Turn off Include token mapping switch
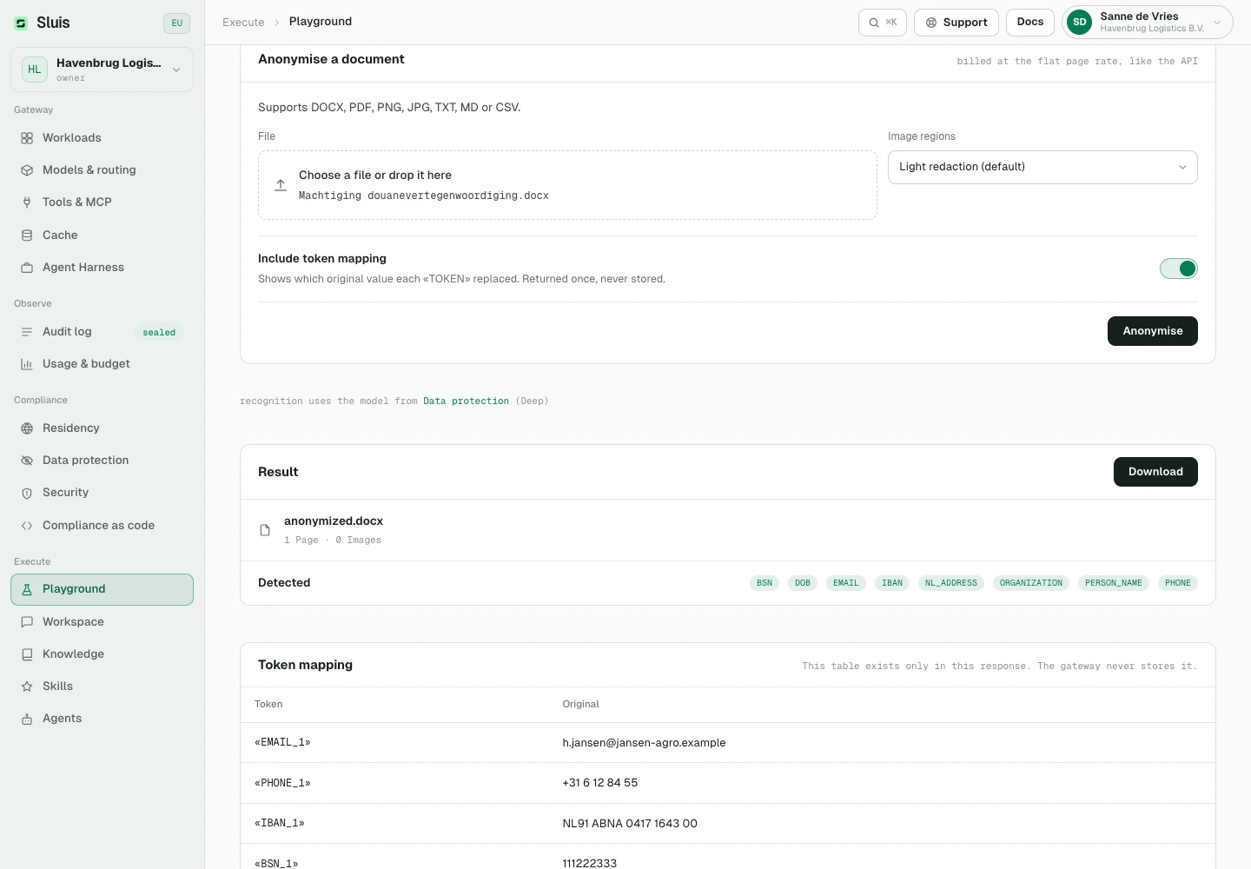Image resolution: width=1251 pixels, height=869 pixels. point(1179,269)
